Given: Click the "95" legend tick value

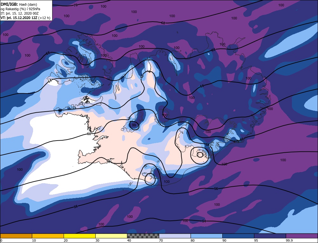Looking at the screenshot, I should 256,240.
